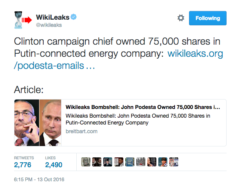Open the wikileaks.org podesta-emails link

pos(118,60)
